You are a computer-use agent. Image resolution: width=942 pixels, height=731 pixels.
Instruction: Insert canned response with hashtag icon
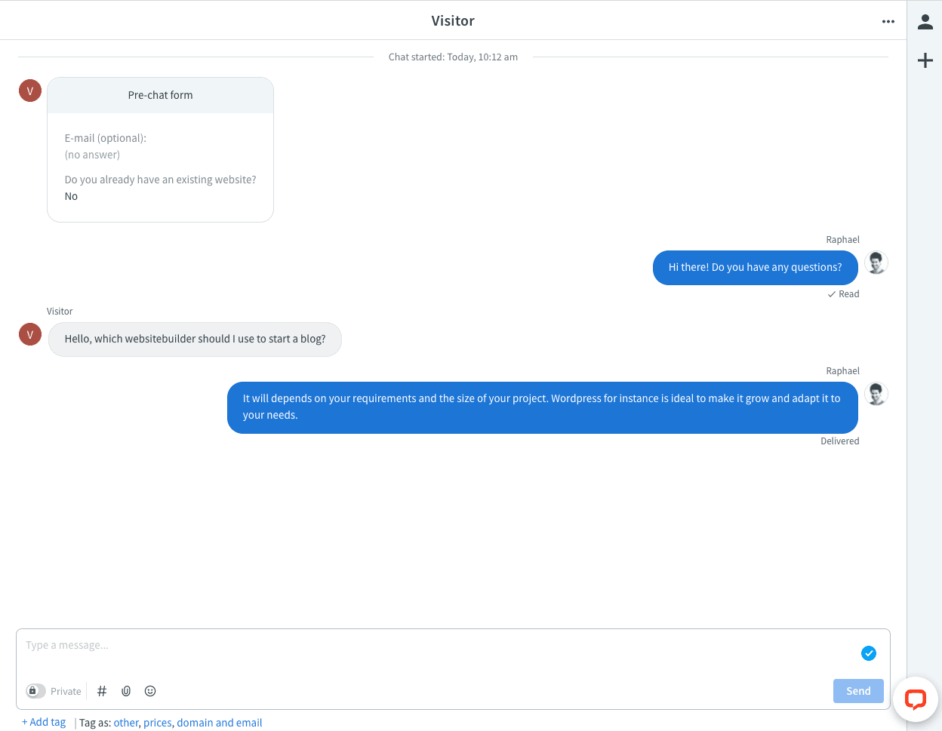pos(102,691)
